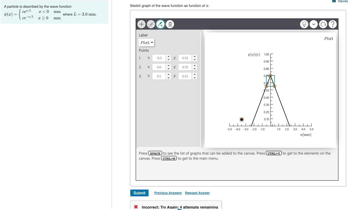Adjust point 3 y stepper arrows
Viewport: 348px width, 210px height.
pyautogui.click(x=195, y=76)
